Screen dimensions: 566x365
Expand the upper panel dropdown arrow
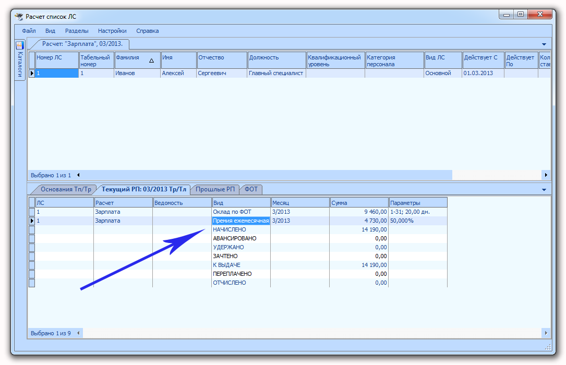tap(544, 44)
